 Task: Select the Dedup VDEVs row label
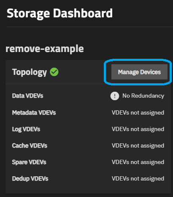coord(30,179)
